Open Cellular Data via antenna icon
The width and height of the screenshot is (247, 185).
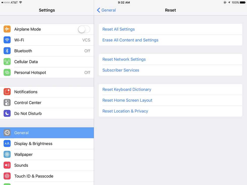pyautogui.click(x=7, y=62)
